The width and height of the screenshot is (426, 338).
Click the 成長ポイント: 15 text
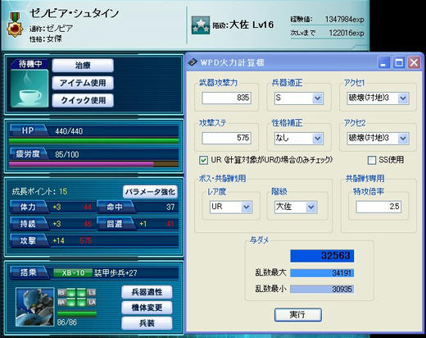39,191
